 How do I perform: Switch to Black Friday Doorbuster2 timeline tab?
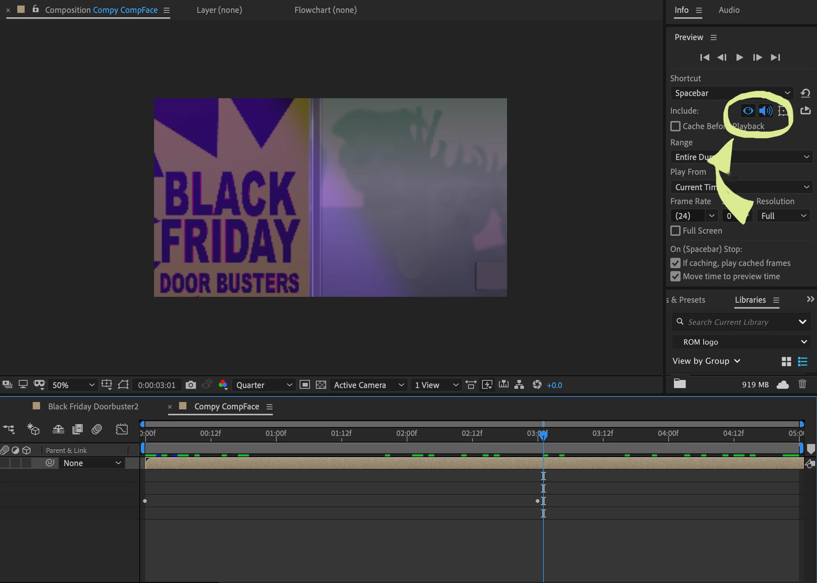click(93, 406)
